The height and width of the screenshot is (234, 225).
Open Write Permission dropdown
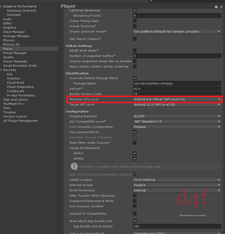(177, 190)
